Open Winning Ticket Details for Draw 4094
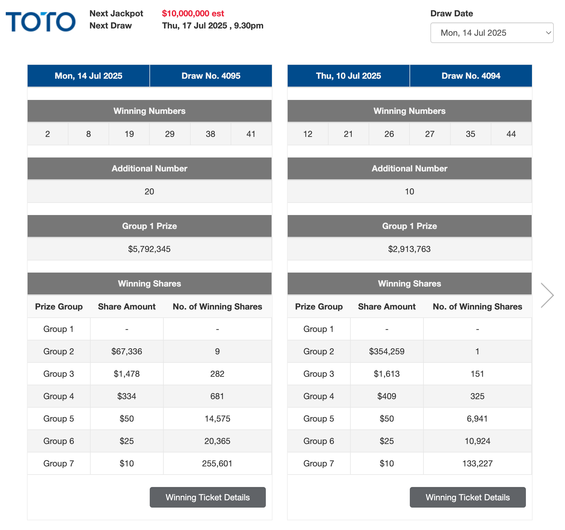565x530 pixels. (x=467, y=497)
